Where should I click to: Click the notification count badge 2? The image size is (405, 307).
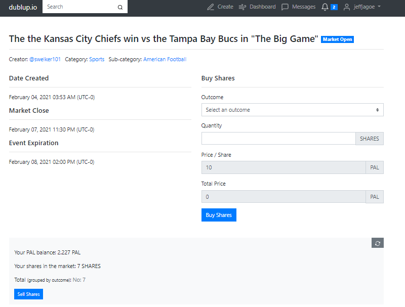pyautogui.click(x=334, y=7)
